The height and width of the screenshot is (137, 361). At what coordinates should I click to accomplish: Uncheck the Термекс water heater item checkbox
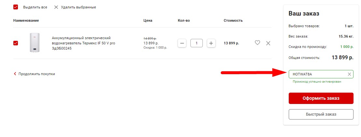[x=16, y=43]
